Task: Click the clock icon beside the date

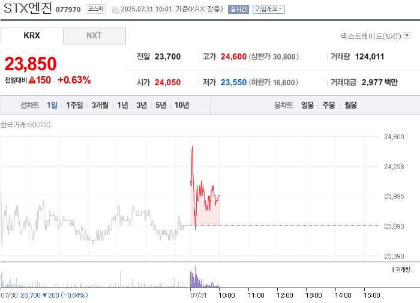Action: (116, 10)
